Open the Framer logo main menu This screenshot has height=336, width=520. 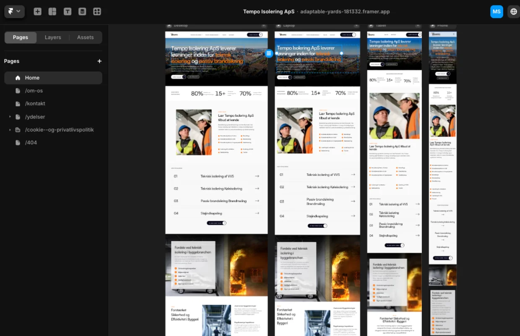(14, 11)
